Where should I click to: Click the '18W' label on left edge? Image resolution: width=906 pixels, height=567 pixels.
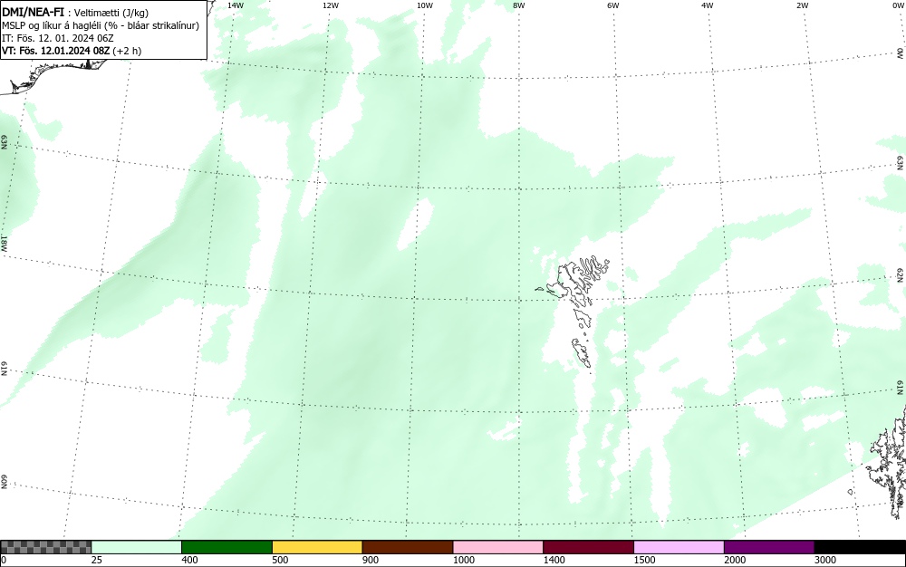(4, 243)
